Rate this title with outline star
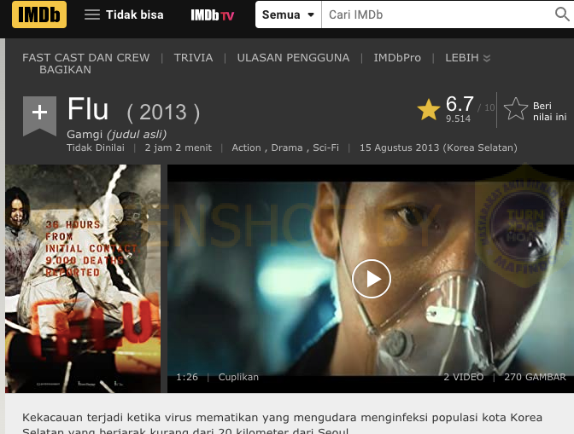Image resolution: width=574 pixels, height=434 pixels. point(515,109)
